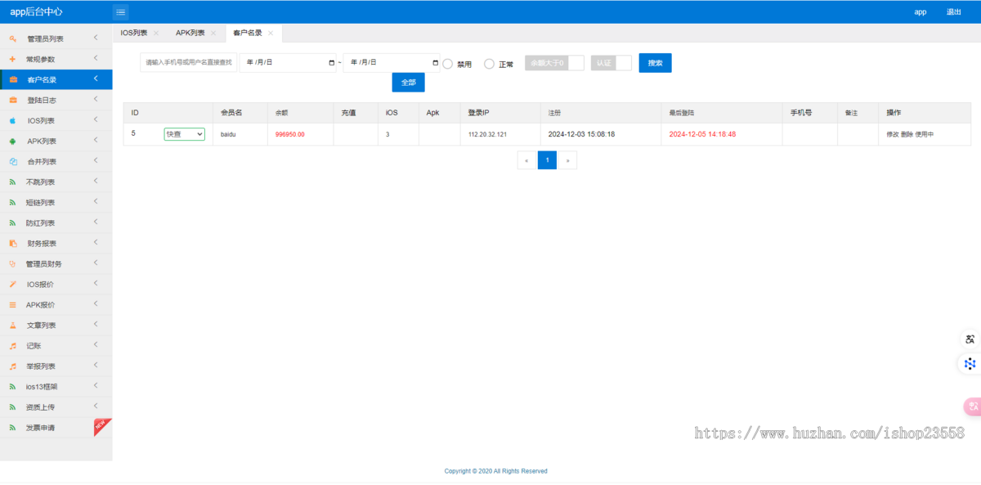Click the blue 搜索 button

click(655, 63)
